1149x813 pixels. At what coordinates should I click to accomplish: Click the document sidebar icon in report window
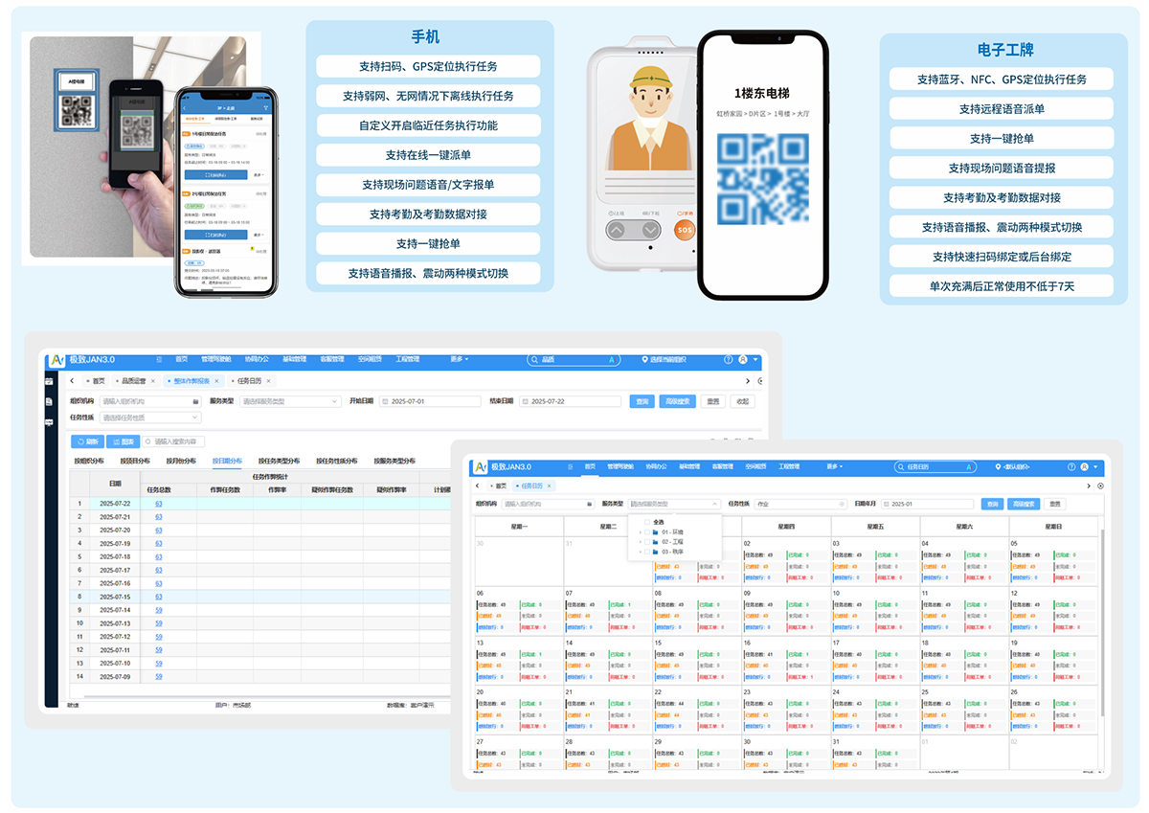(49, 401)
